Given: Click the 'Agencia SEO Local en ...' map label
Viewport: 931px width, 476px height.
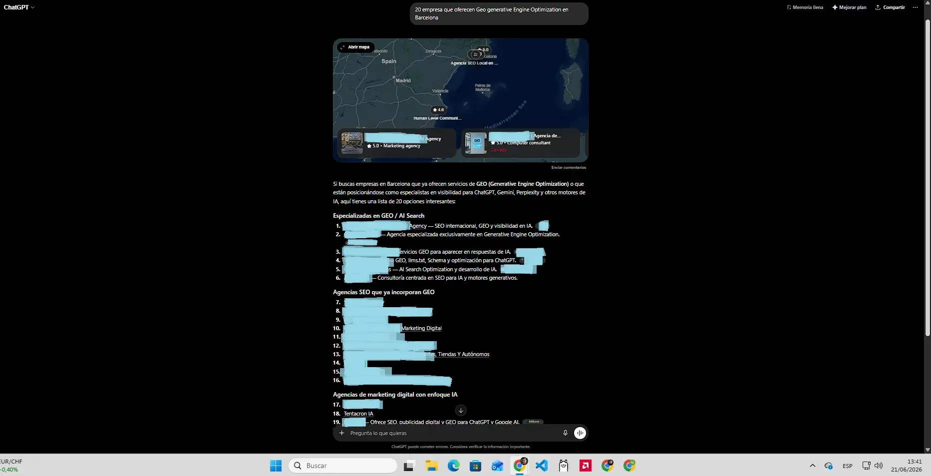Looking at the screenshot, I should coord(474,63).
